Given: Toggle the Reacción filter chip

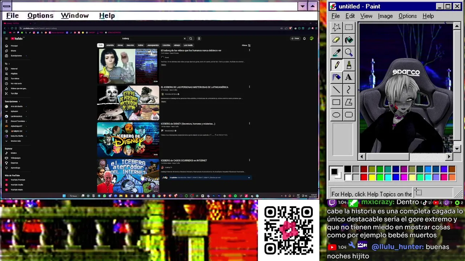Looking at the screenshot, I should click(x=130, y=45).
